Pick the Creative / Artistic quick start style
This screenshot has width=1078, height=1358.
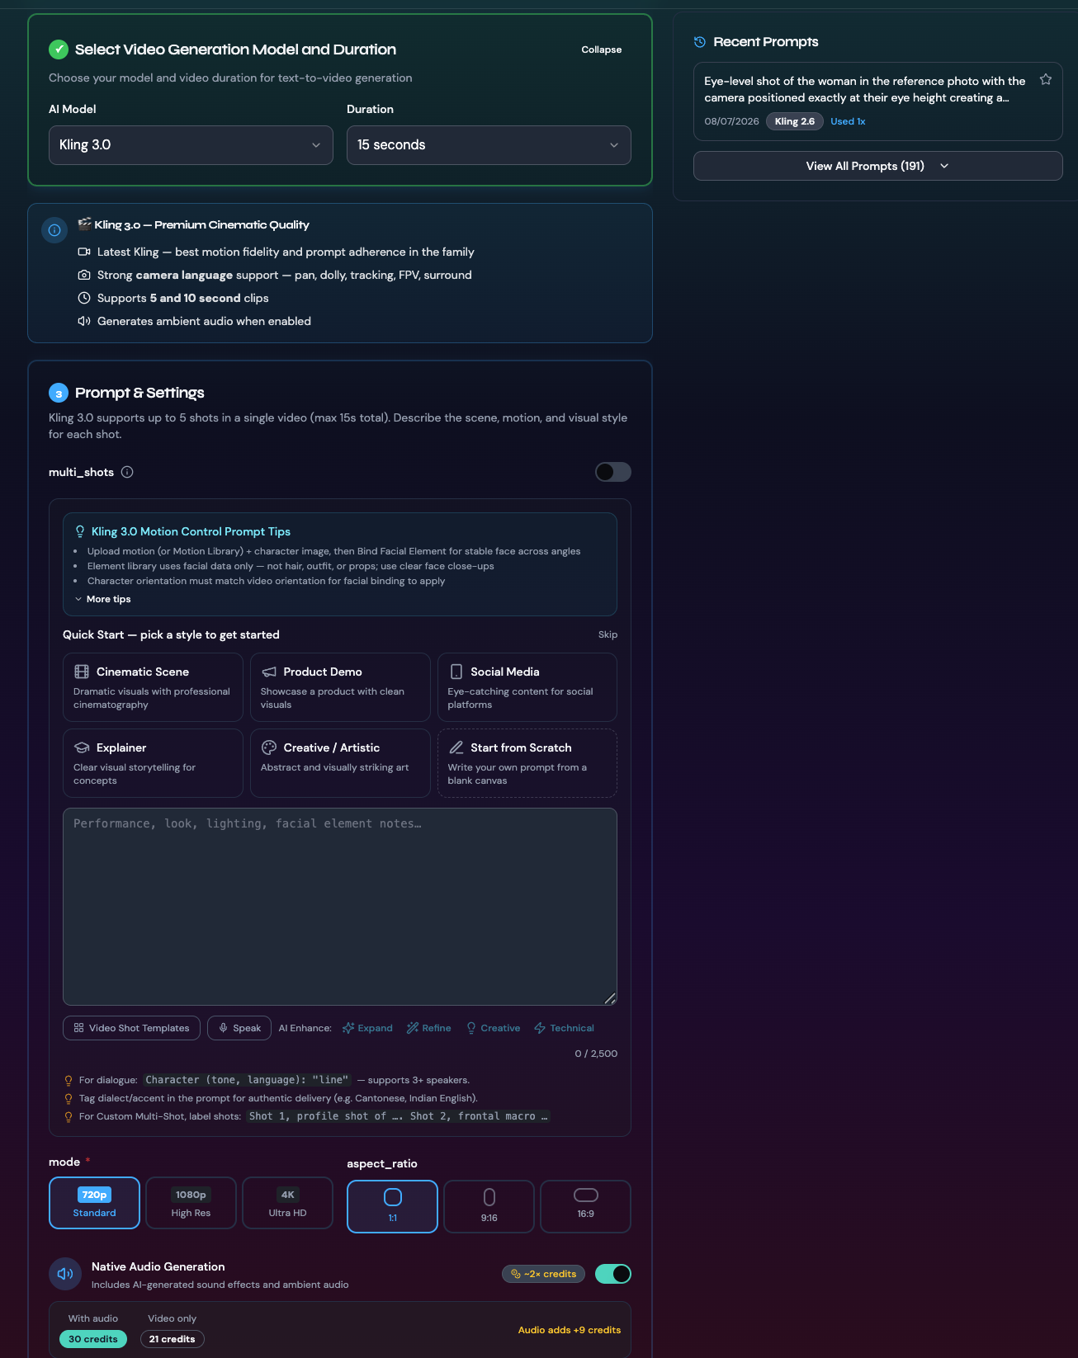(x=340, y=763)
